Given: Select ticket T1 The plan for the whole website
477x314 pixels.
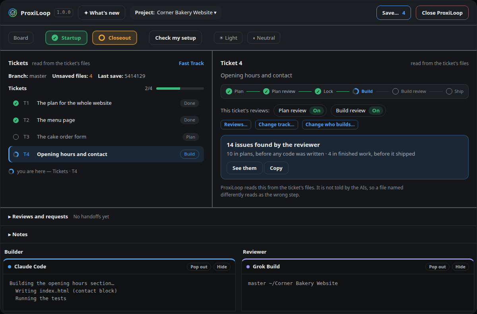Looking at the screenshot, I should coord(106,103).
